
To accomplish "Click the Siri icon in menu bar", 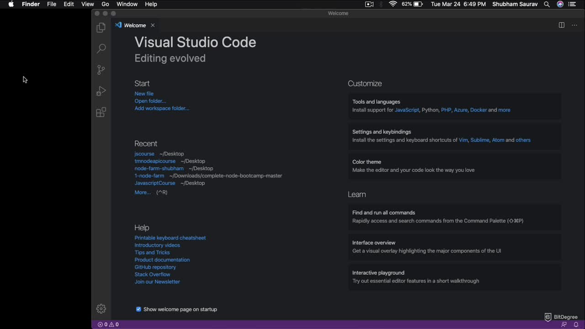I will tap(560, 4).
